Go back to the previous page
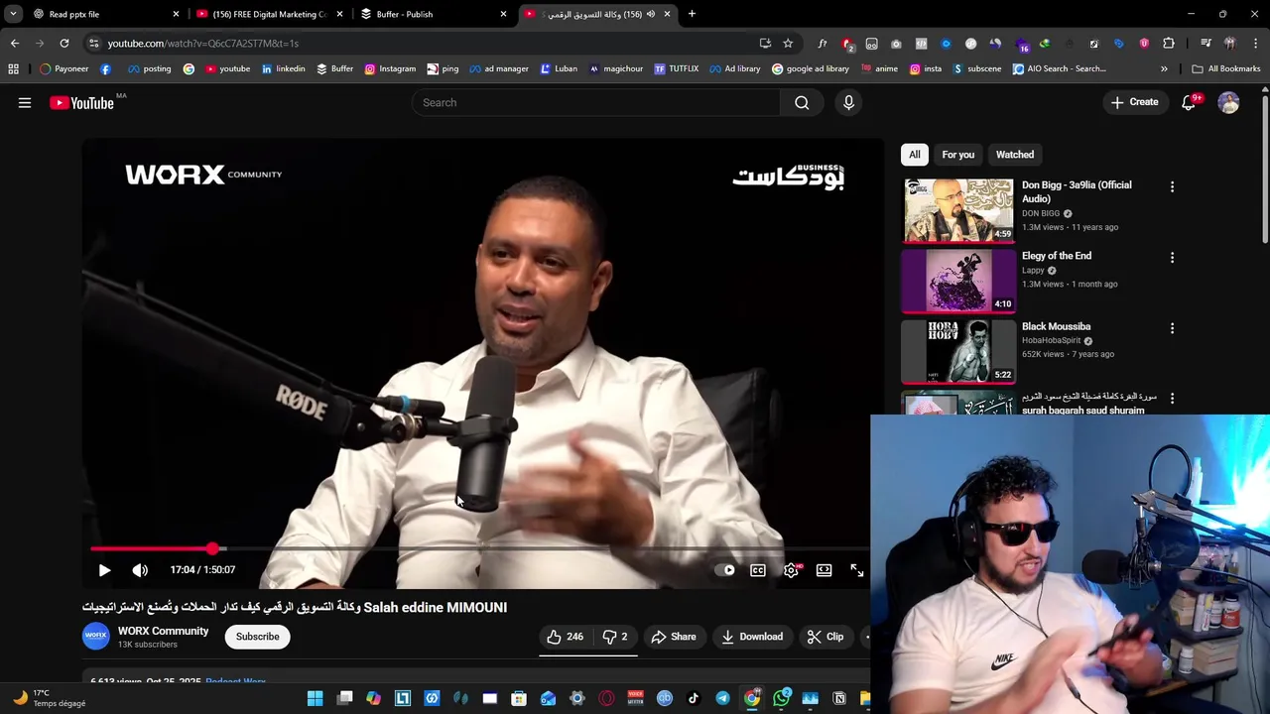The image size is (1270, 714). tap(15, 43)
